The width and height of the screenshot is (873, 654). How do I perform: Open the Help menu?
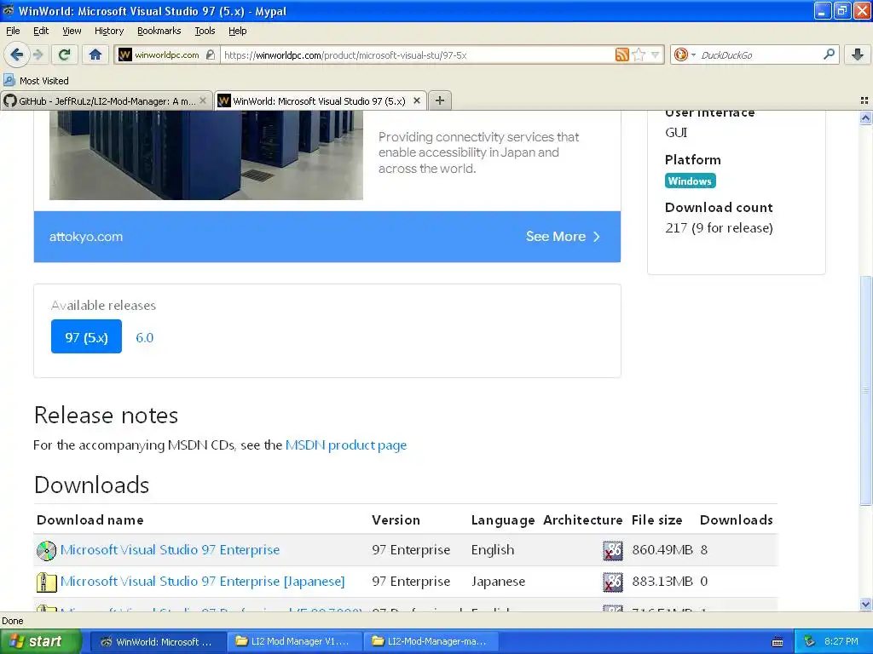(x=237, y=31)
